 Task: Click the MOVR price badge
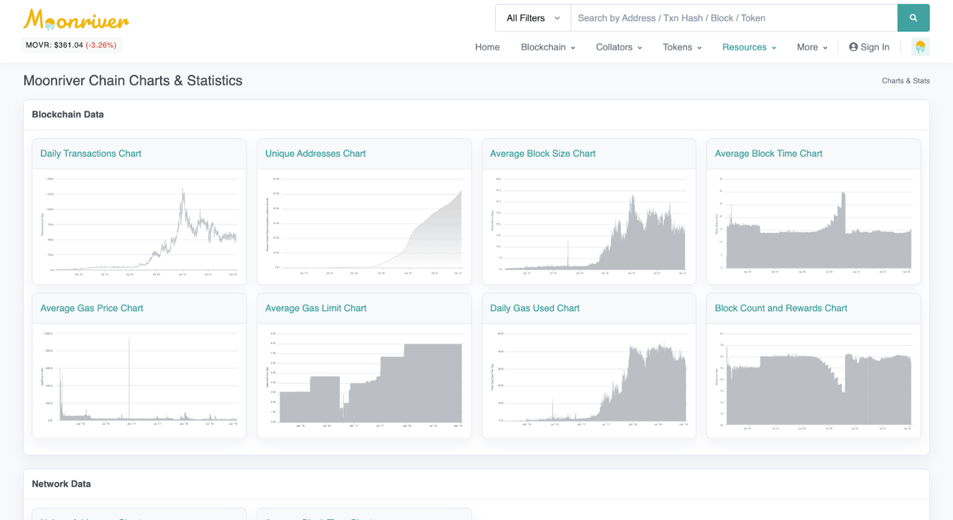point(71,45)
